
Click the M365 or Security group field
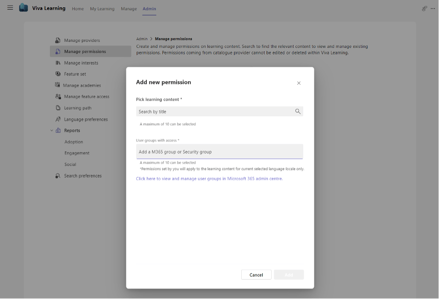pyautogui.click(x=219, y=152)
